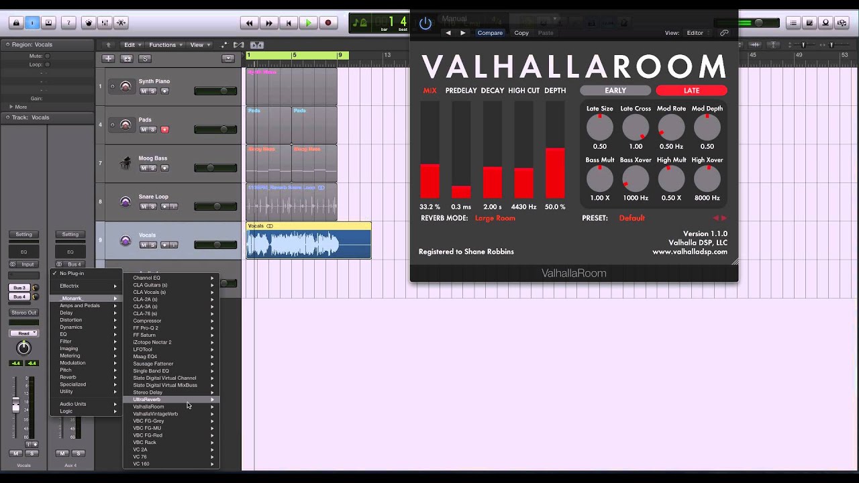Viewport: 859px width, 483px height.
Task: Click the Snare Loop track icon
Action: click(125, 201)
